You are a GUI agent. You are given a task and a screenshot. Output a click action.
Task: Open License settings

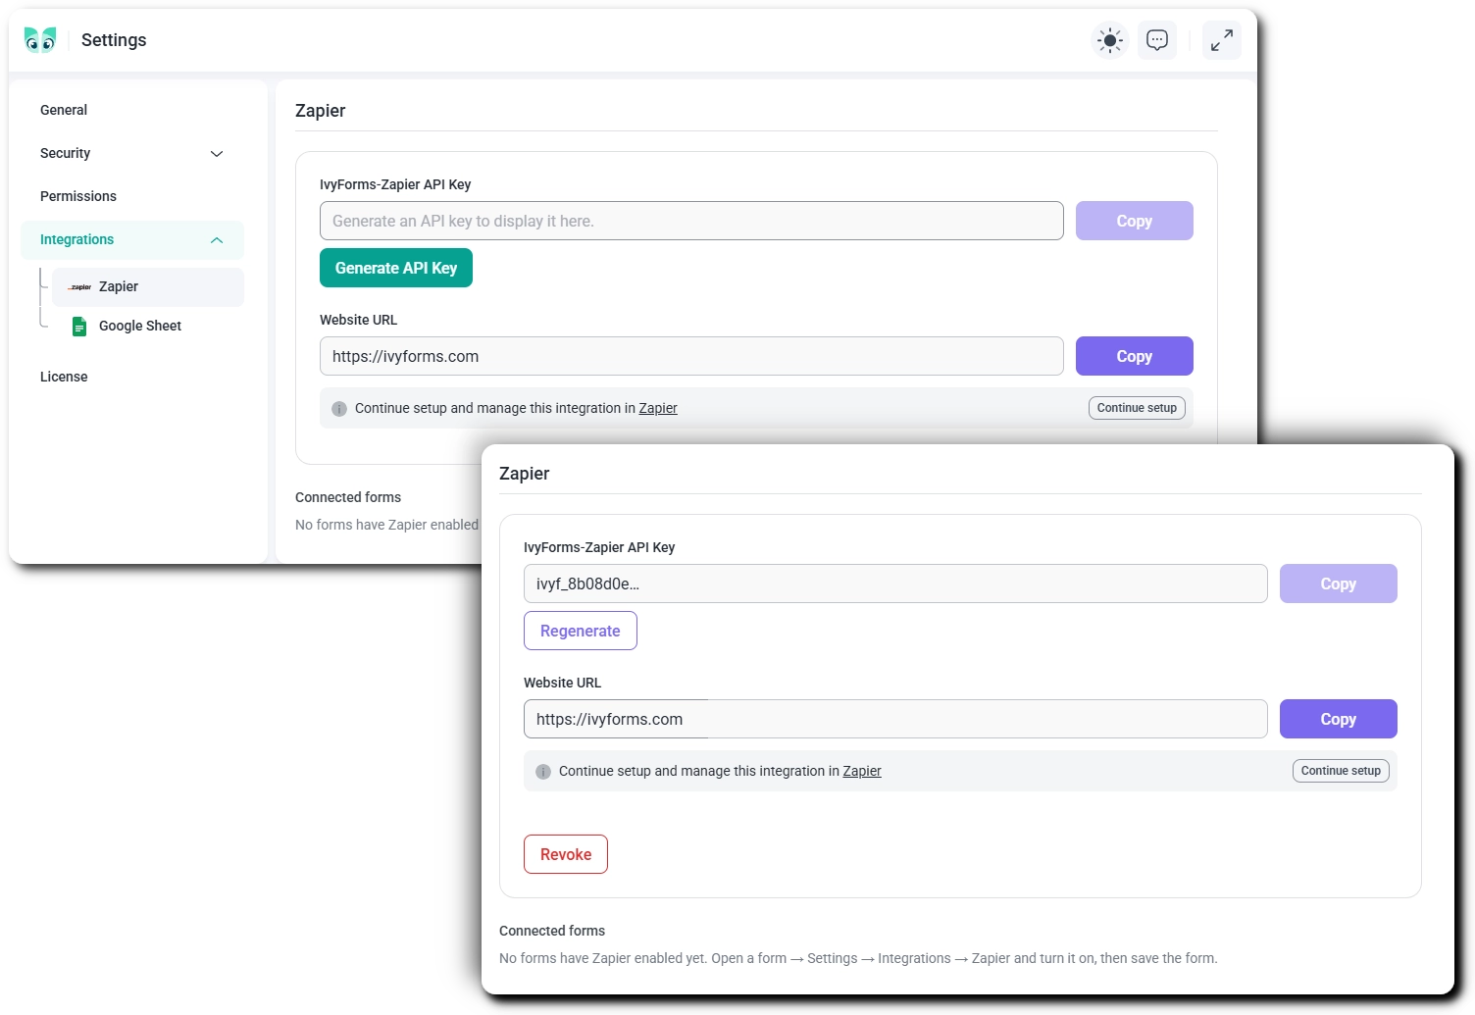pyautogui.click(x=64, y=377)
